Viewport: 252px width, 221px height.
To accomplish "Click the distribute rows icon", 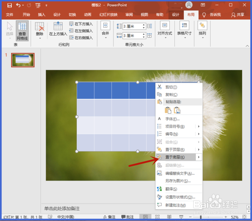I will pos(150,26).
